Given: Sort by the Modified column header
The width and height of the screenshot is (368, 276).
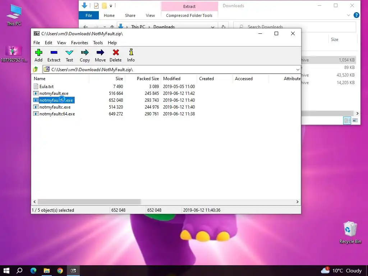Looking at the screenshot, I should click(179, 79).
